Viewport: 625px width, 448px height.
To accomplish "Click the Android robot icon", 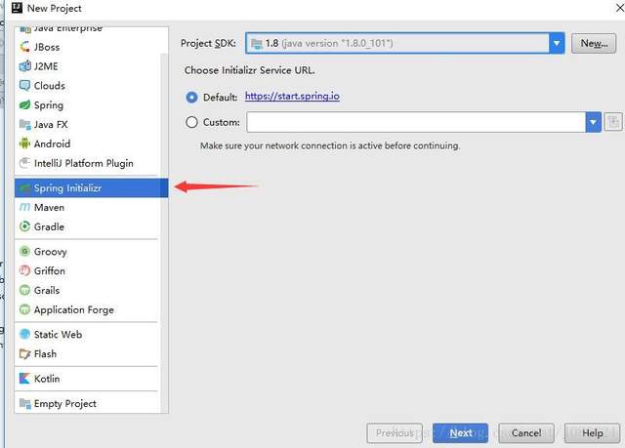I will [24, 143].
